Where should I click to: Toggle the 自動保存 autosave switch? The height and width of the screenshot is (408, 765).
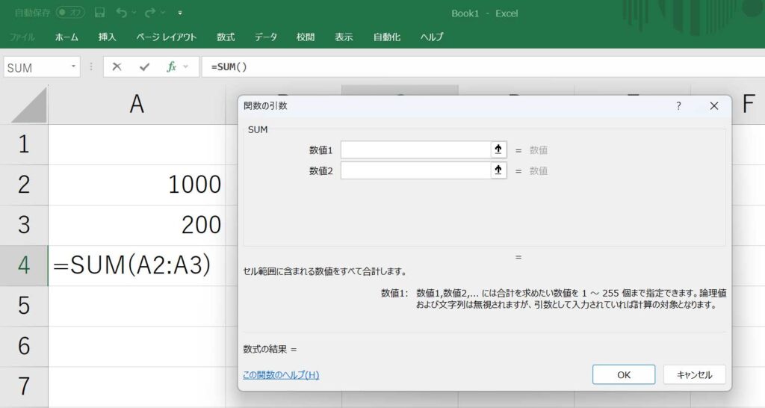[x=71, y=13]
